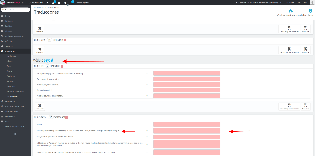This screenshot has height=156, width=315.
Task: Focus translation field for 'Cart changed, please retry.'
Action: [x=186, y=79]
